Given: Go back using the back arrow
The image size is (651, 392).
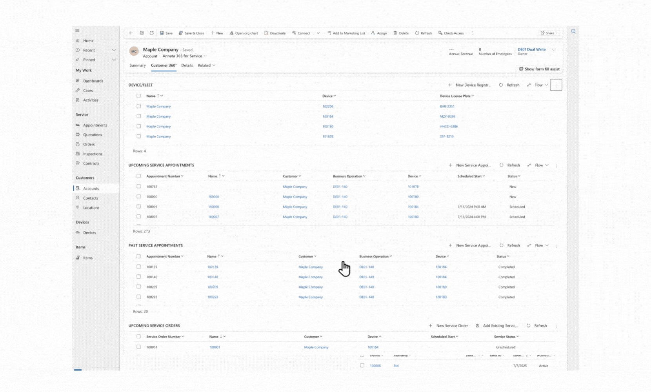Looking at the screenshot, I should (x=131, y=33).
